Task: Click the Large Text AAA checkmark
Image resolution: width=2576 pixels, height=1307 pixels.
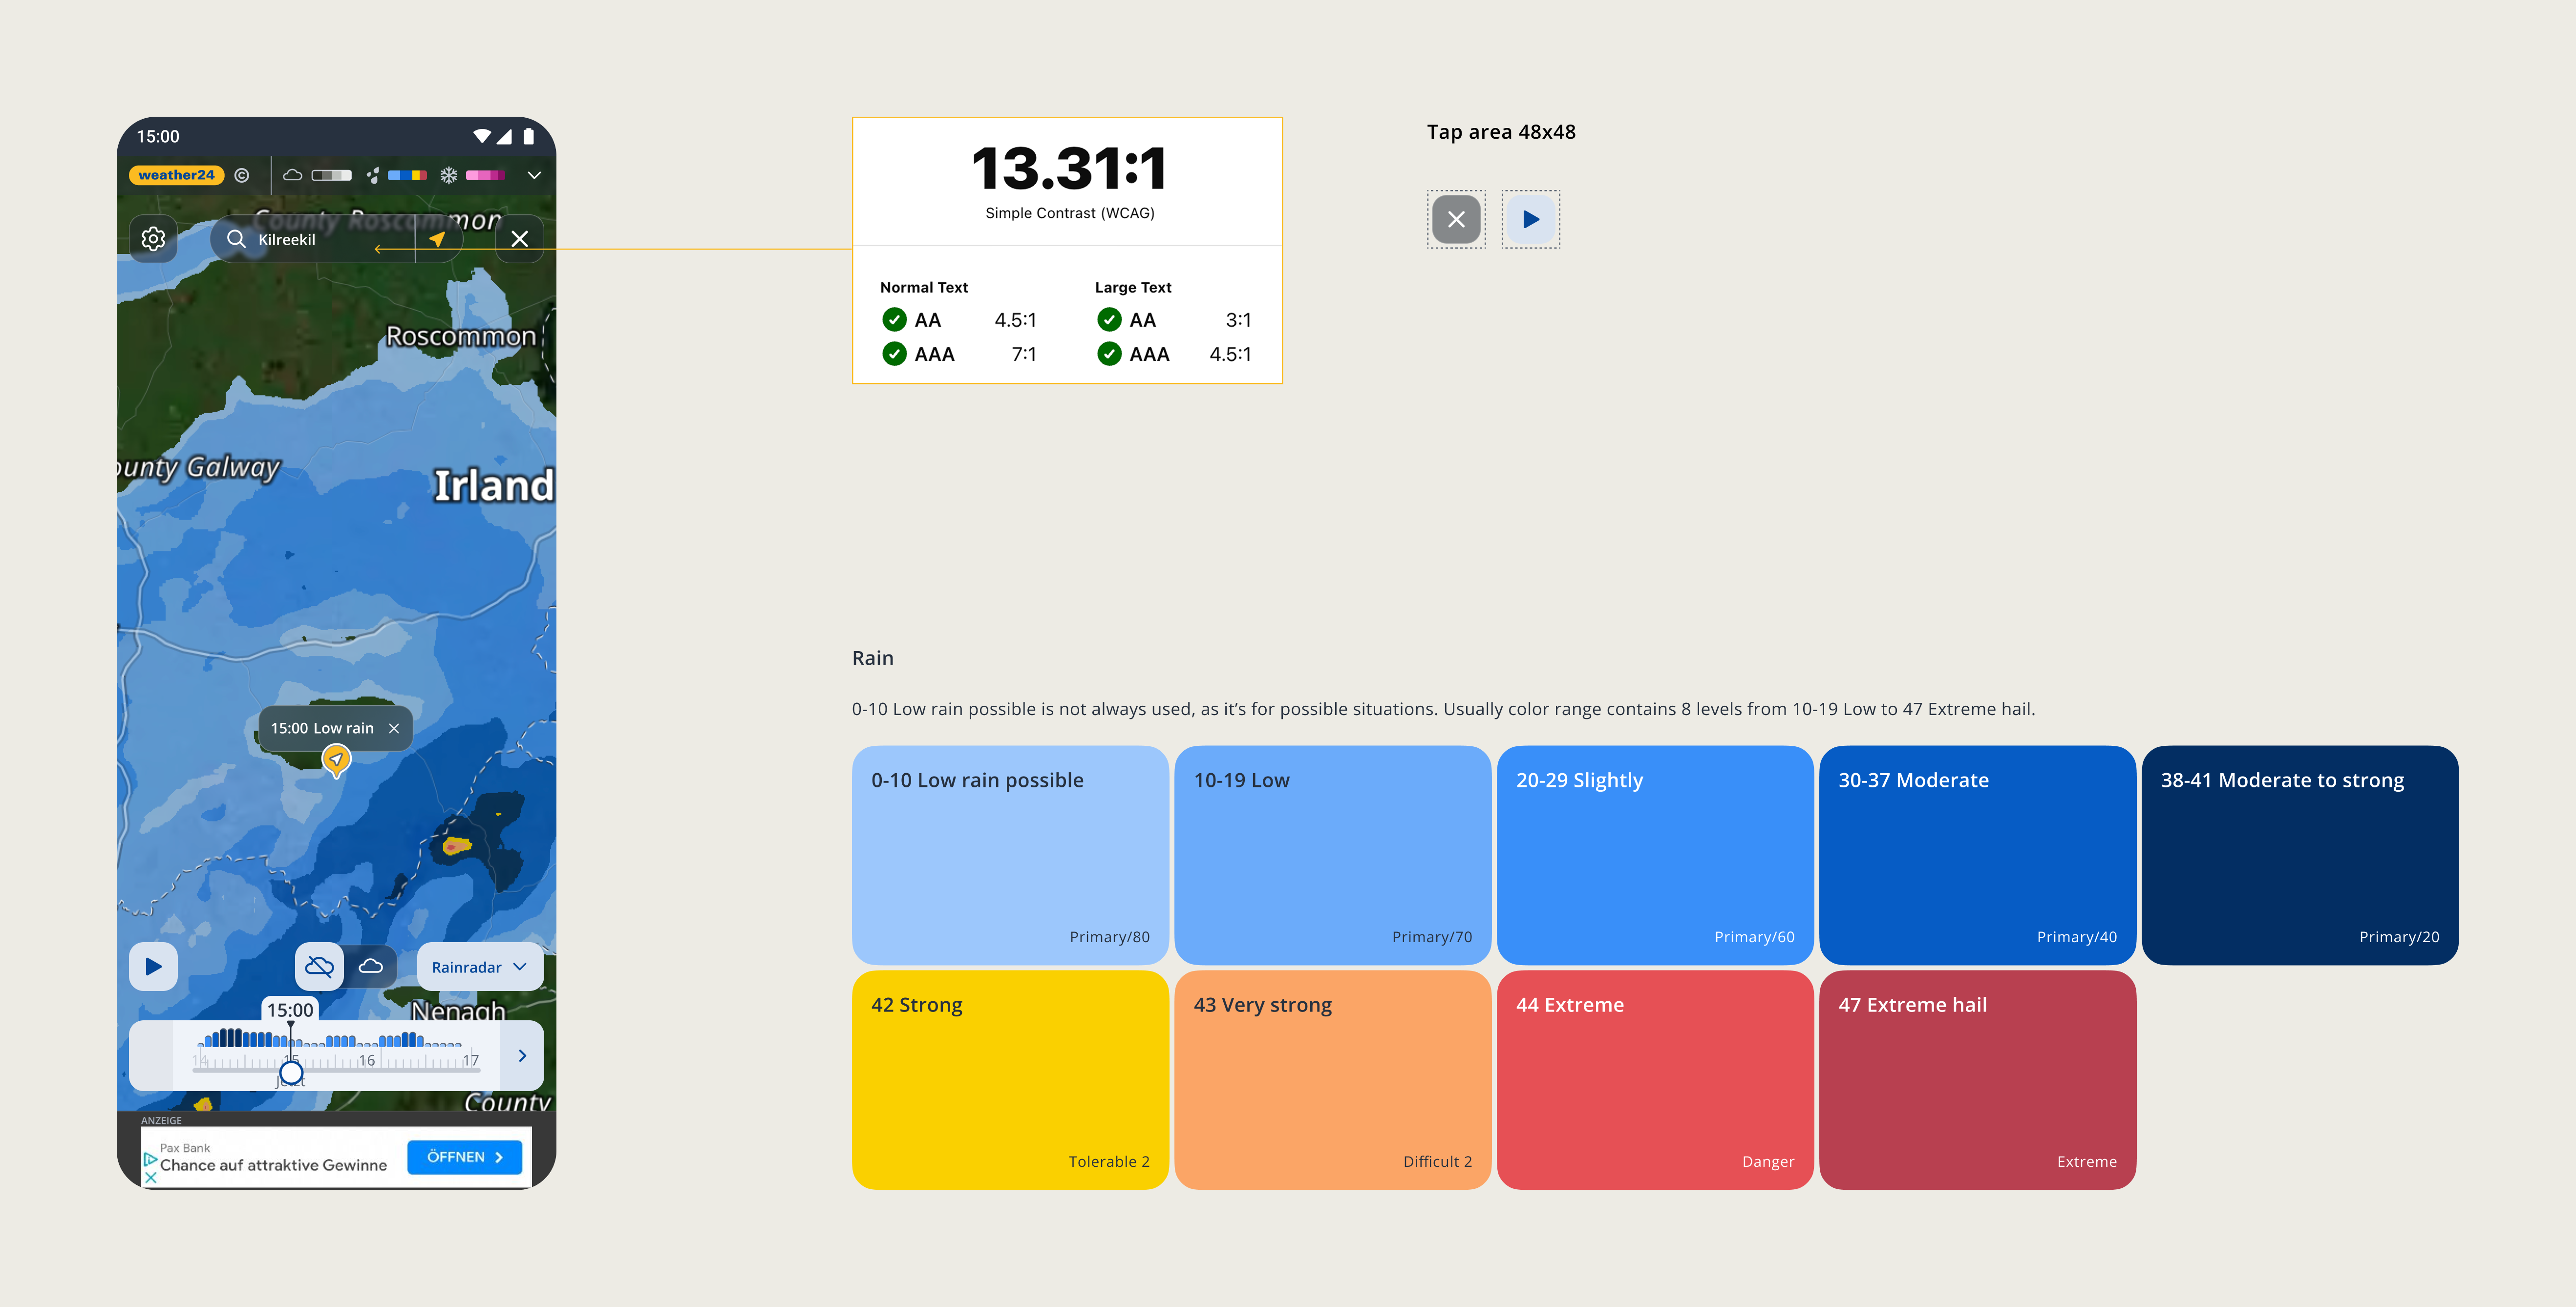Action: [1109, 354]
